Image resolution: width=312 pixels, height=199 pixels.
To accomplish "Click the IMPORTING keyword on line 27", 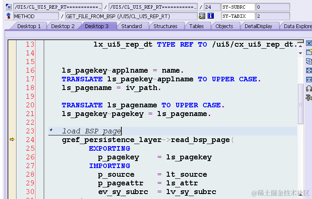I will tap(110, 166).
